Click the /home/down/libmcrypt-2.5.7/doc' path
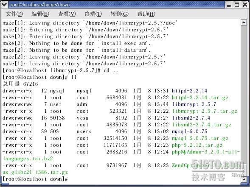Viewport: 250px width, 187px height. (132, 23)
